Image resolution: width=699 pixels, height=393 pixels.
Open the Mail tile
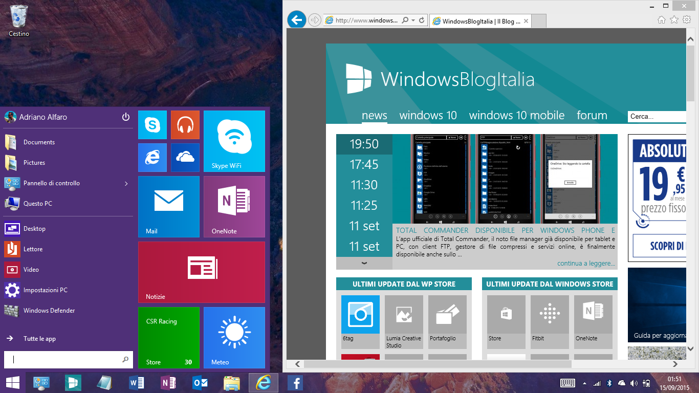169,207
